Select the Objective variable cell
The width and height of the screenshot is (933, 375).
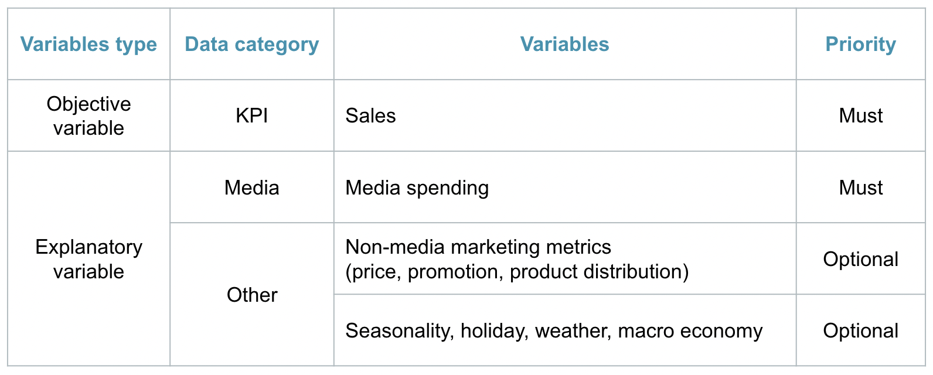click(88, 115)
